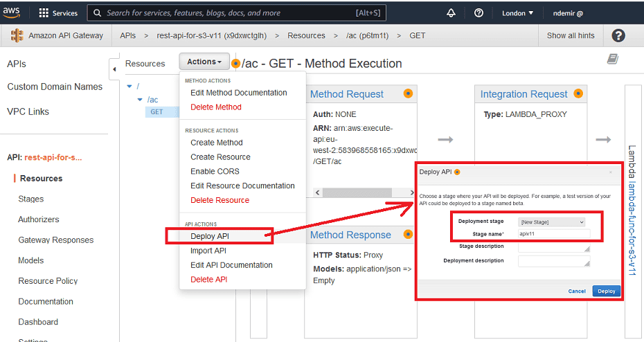Screen dimensions: 644x342
Task: Expand the Deployment stage select box
Action: (x=551, y=222)
